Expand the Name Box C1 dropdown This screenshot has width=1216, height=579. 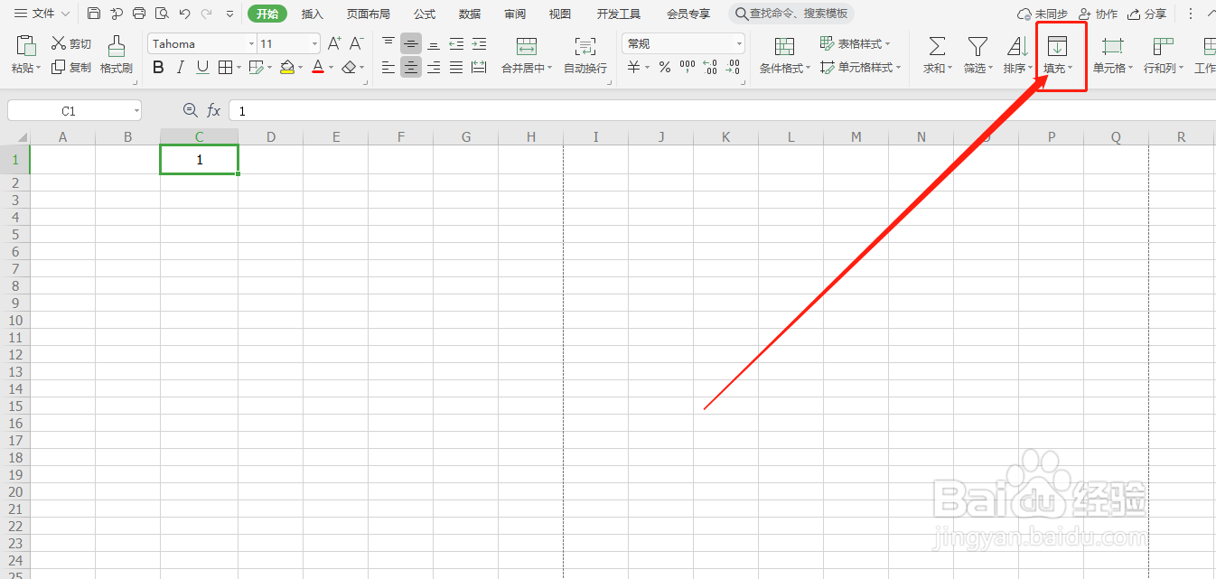[x=136, y=110]
